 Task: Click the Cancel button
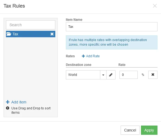point(130,130)
